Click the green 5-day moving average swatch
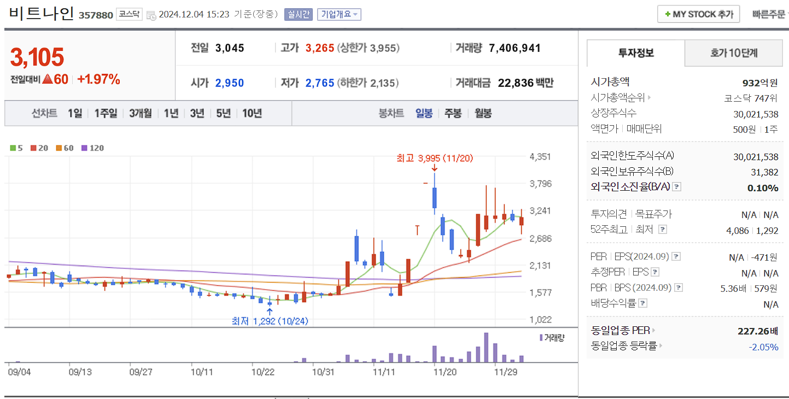Viewport: 789px width, 399px height. point(13,148)
